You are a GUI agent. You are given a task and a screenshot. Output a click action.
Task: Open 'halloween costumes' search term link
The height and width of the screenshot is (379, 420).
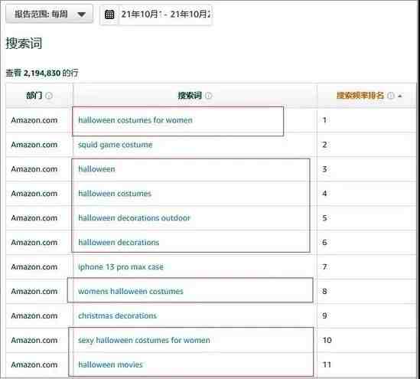tap(115, 194)
